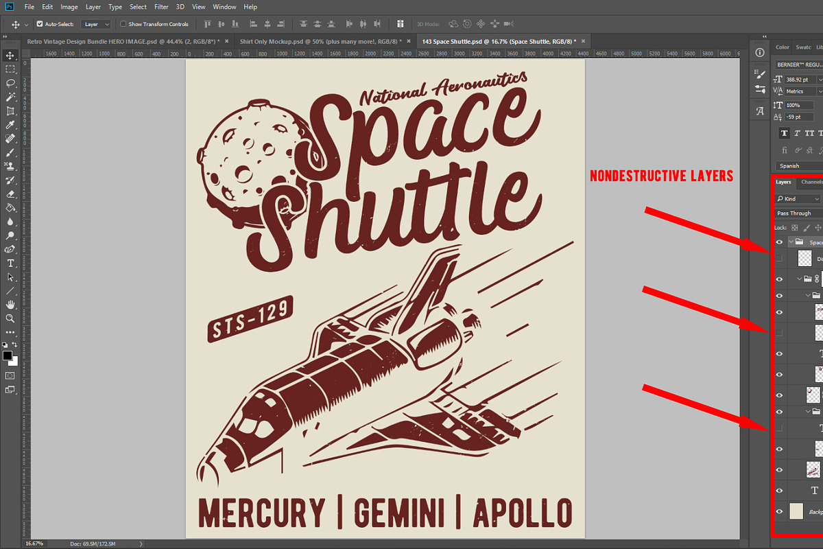Switch to the Swatches panel tab
This screenshot has width=823, height=549.
tap(803, 47)
